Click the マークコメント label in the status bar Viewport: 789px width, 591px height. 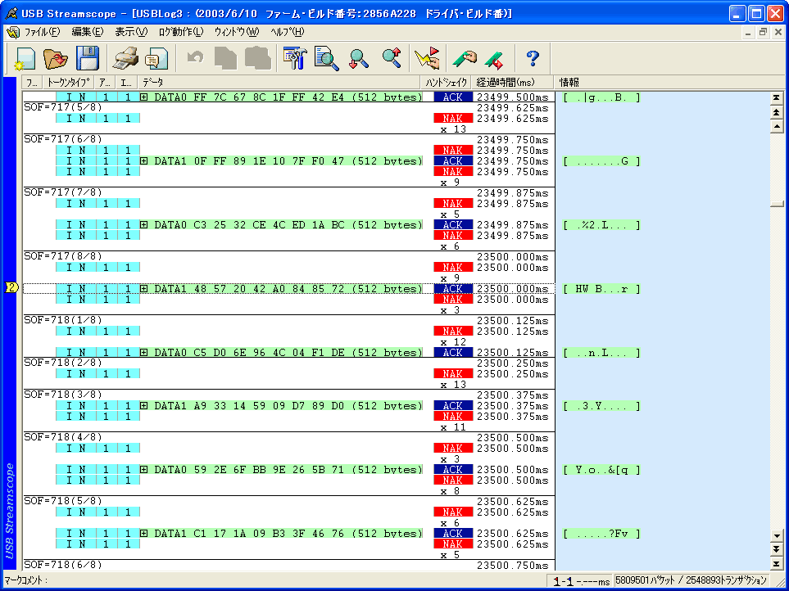coord(26,580)
